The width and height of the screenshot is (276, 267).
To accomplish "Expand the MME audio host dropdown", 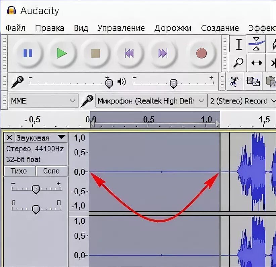I will pos(43,101).
